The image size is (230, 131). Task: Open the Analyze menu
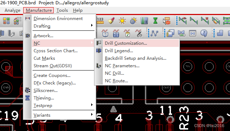pos(13,10)
